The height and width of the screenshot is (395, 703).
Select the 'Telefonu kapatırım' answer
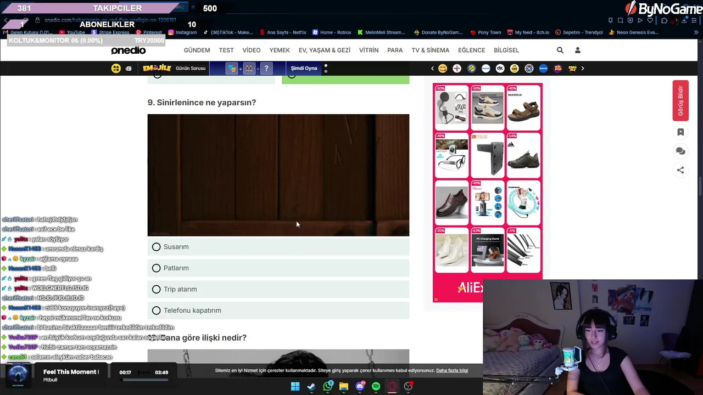point(278,311)
